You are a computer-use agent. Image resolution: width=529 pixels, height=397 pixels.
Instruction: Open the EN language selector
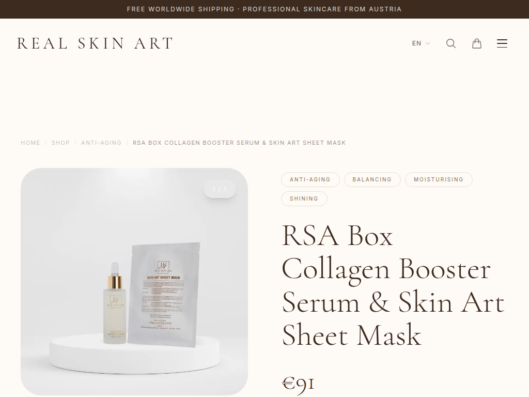tap(421, 43)
